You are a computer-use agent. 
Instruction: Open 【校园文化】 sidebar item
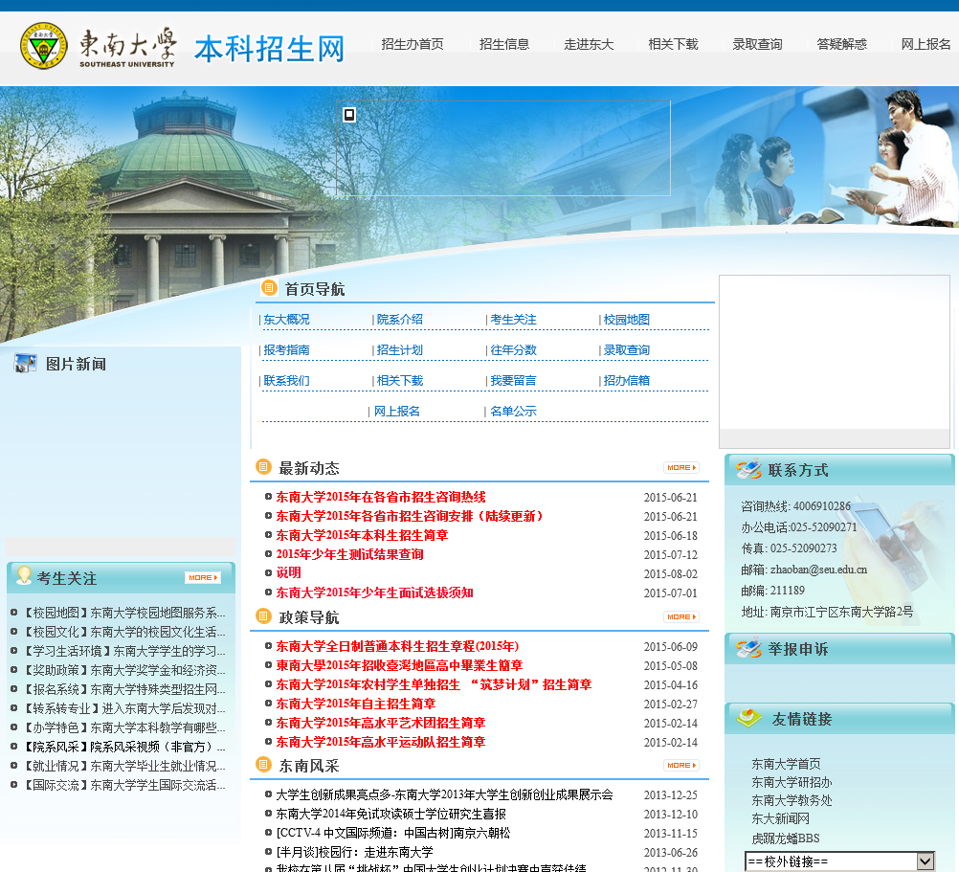(123, 632)
